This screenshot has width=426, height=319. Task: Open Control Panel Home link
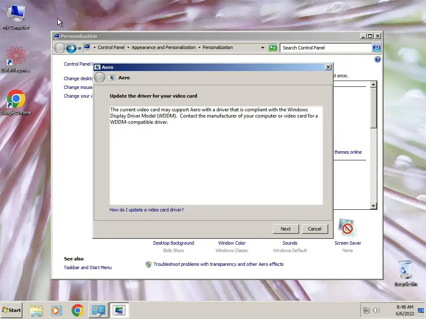tap(78, 64)
